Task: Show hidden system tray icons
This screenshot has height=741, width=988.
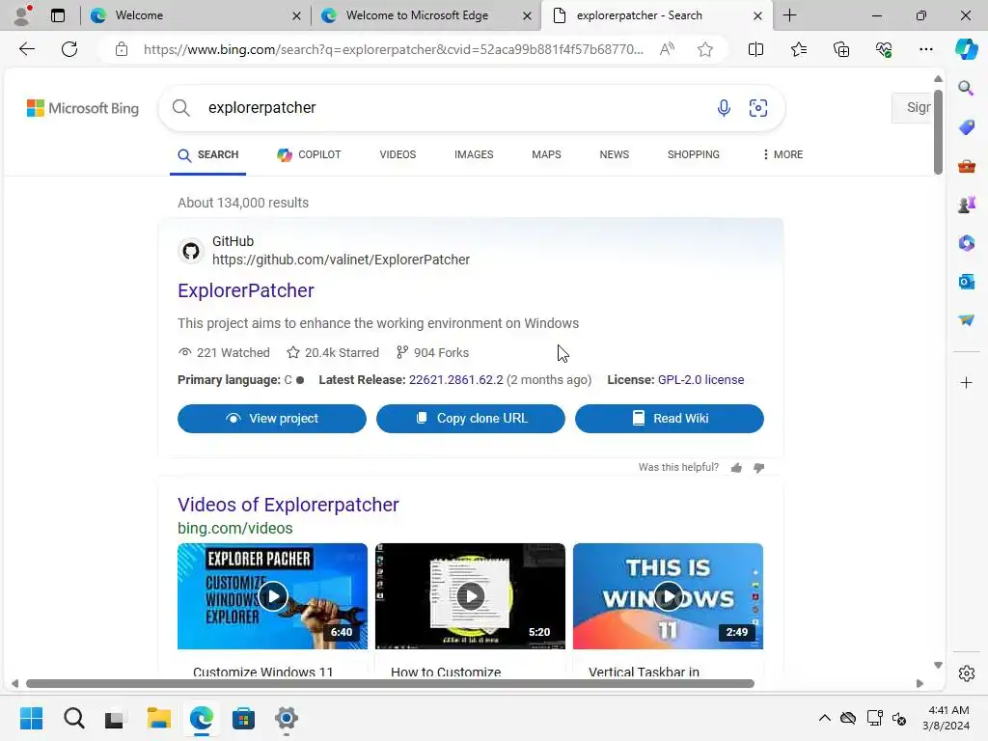Action: (824, 718)
